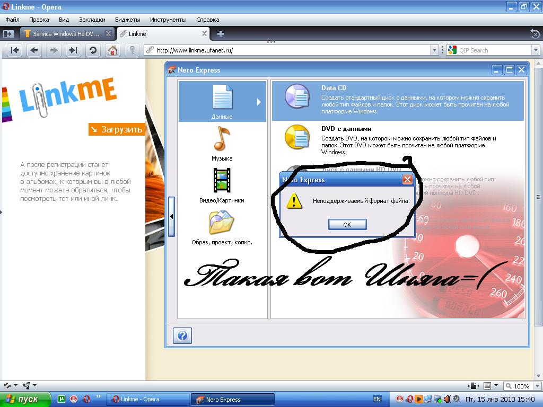Select Данные category in Nero Express
Viewport: 543px width, 407px height.
pyautogui.click(x=222, y=101)
